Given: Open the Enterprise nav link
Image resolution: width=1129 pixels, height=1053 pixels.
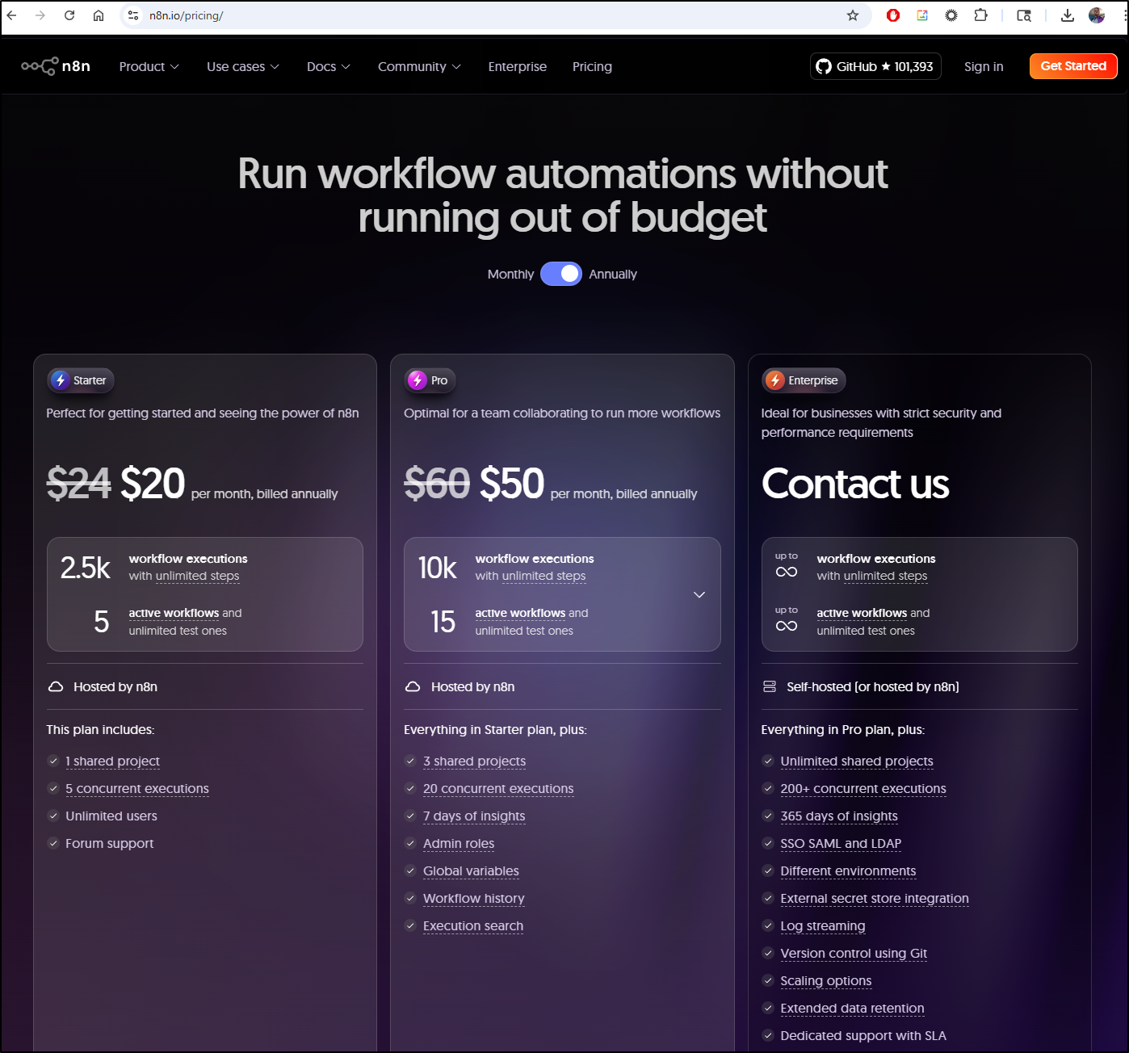Looking at the screenshot, I should point(518,67).
